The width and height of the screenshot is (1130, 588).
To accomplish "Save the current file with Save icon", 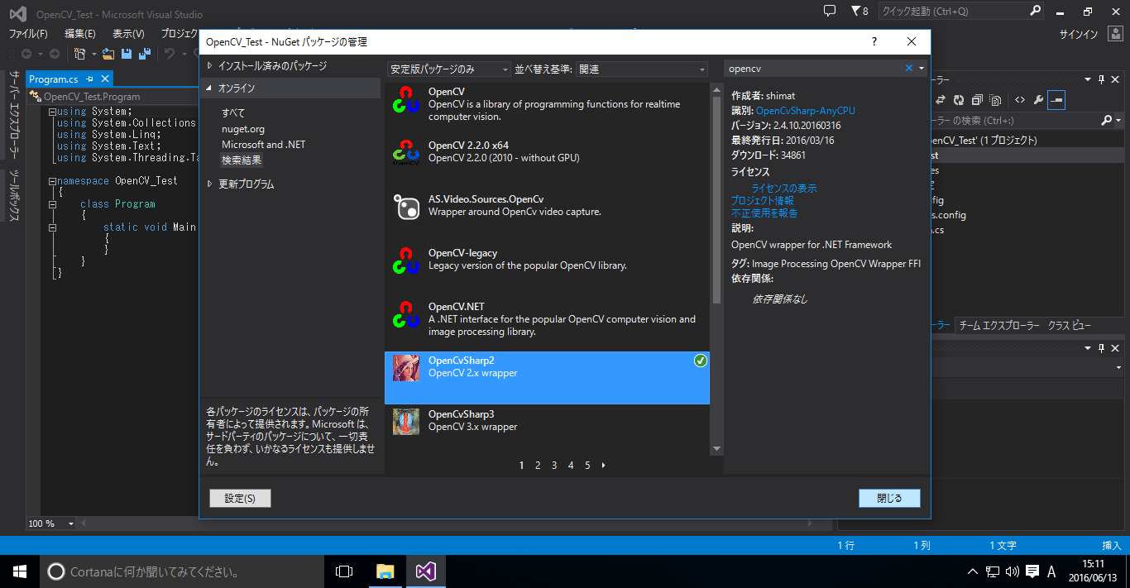I will tap(126, 54).
